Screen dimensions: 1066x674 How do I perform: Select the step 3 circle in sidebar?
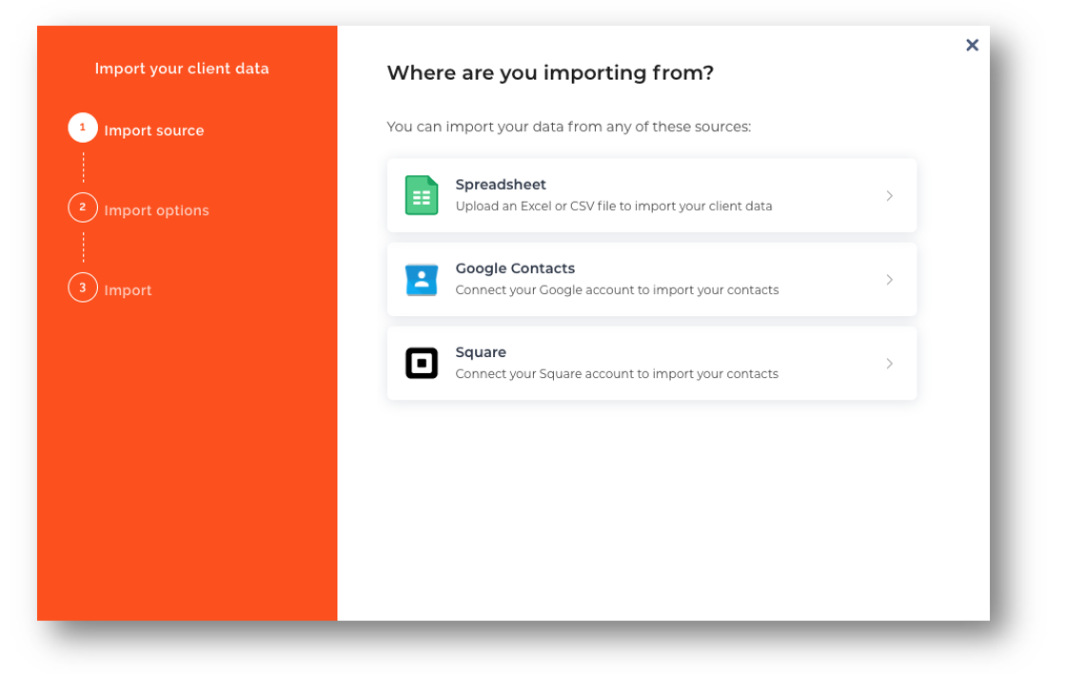[83, 287]
